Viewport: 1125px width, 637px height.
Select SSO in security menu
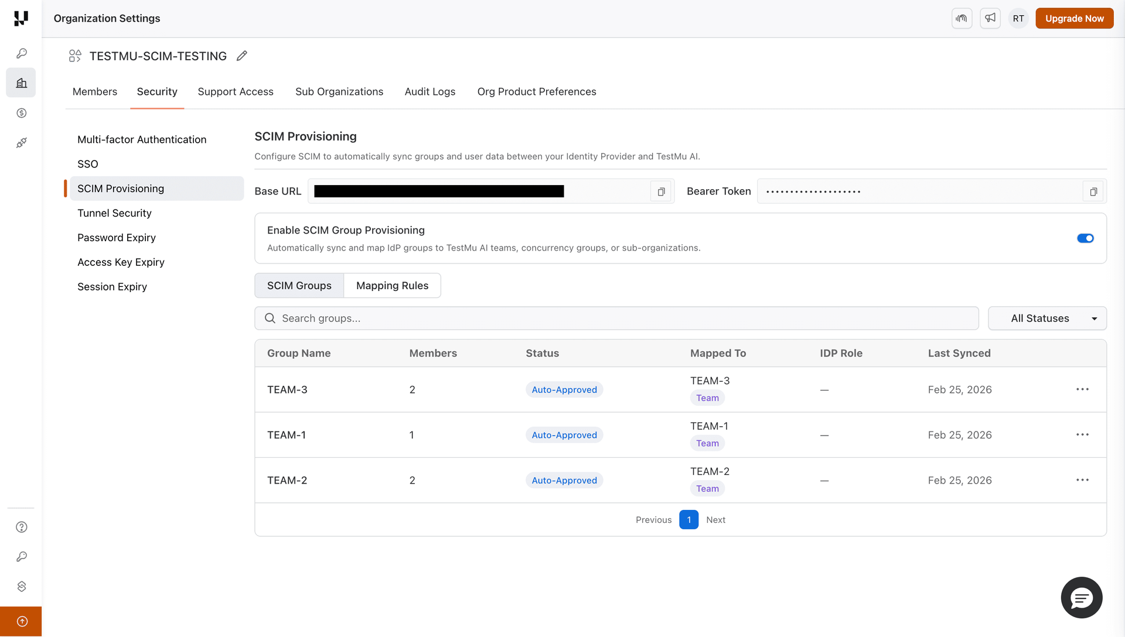[88, 164]
